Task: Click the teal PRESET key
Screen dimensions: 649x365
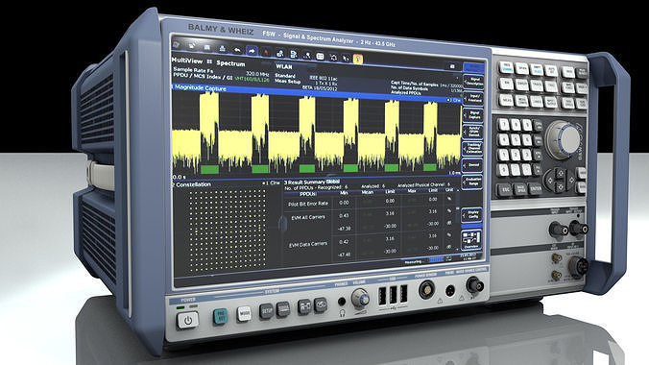Action: click(x=220, y=317)
